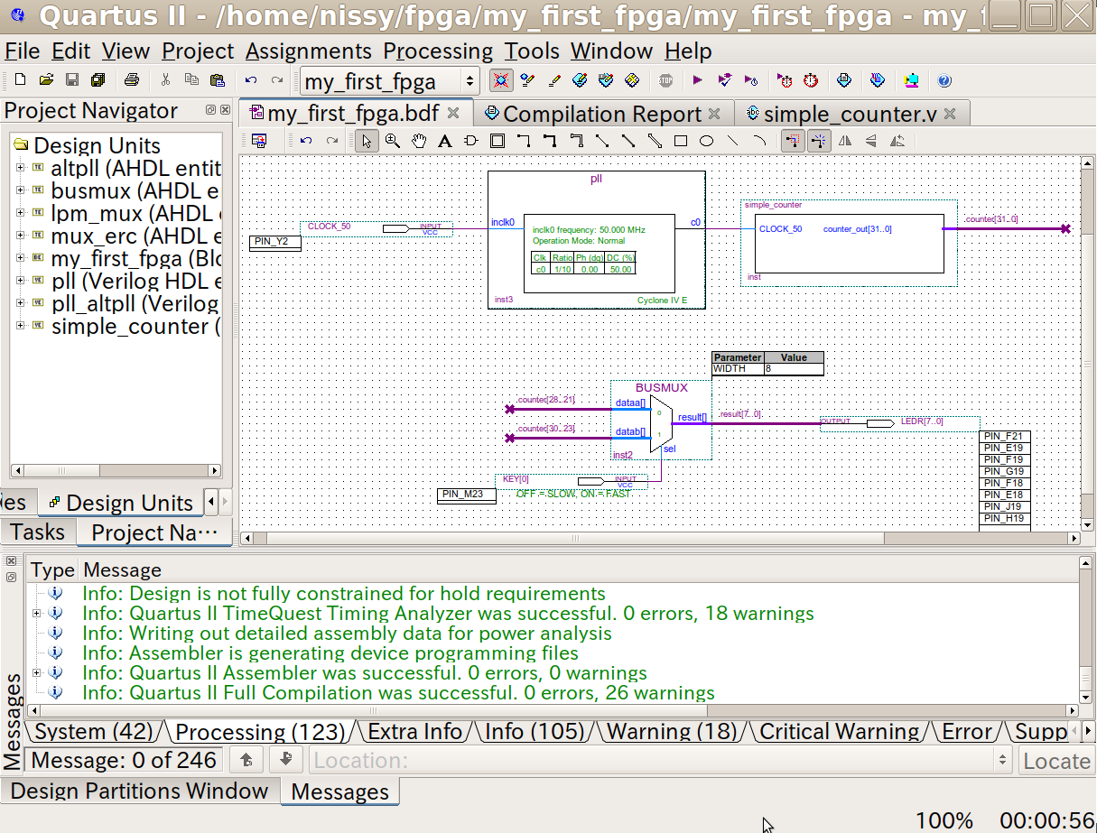Expand the simple_counter design unit
The width and height of the screenshot is (1097, 833).
click(21, 325)
